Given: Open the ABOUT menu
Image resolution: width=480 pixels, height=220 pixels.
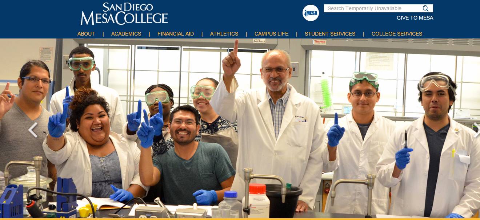Looking at the screenshot, I should pos(86,34).
